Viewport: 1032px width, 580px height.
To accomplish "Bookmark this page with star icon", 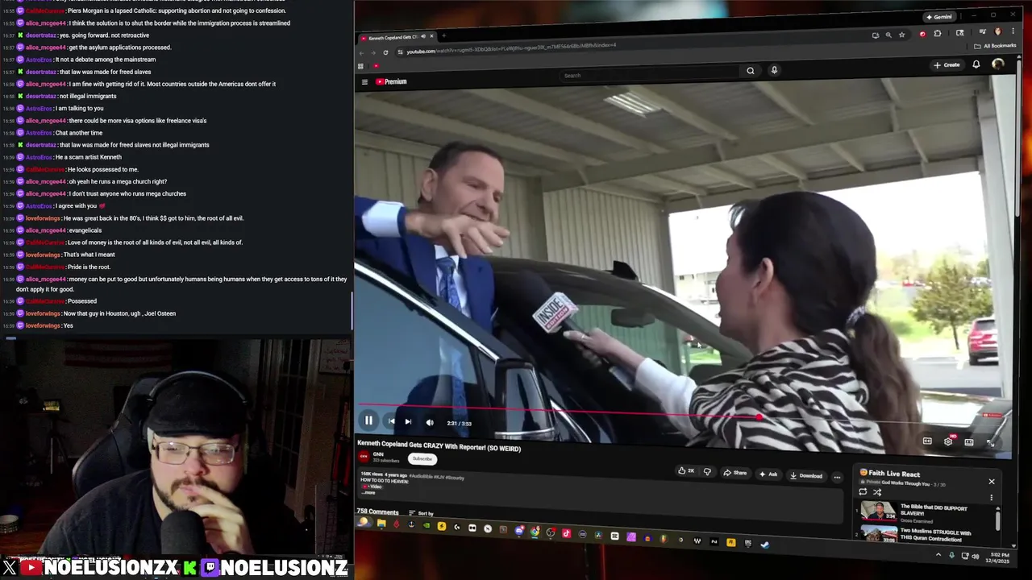I will (902, 35).
